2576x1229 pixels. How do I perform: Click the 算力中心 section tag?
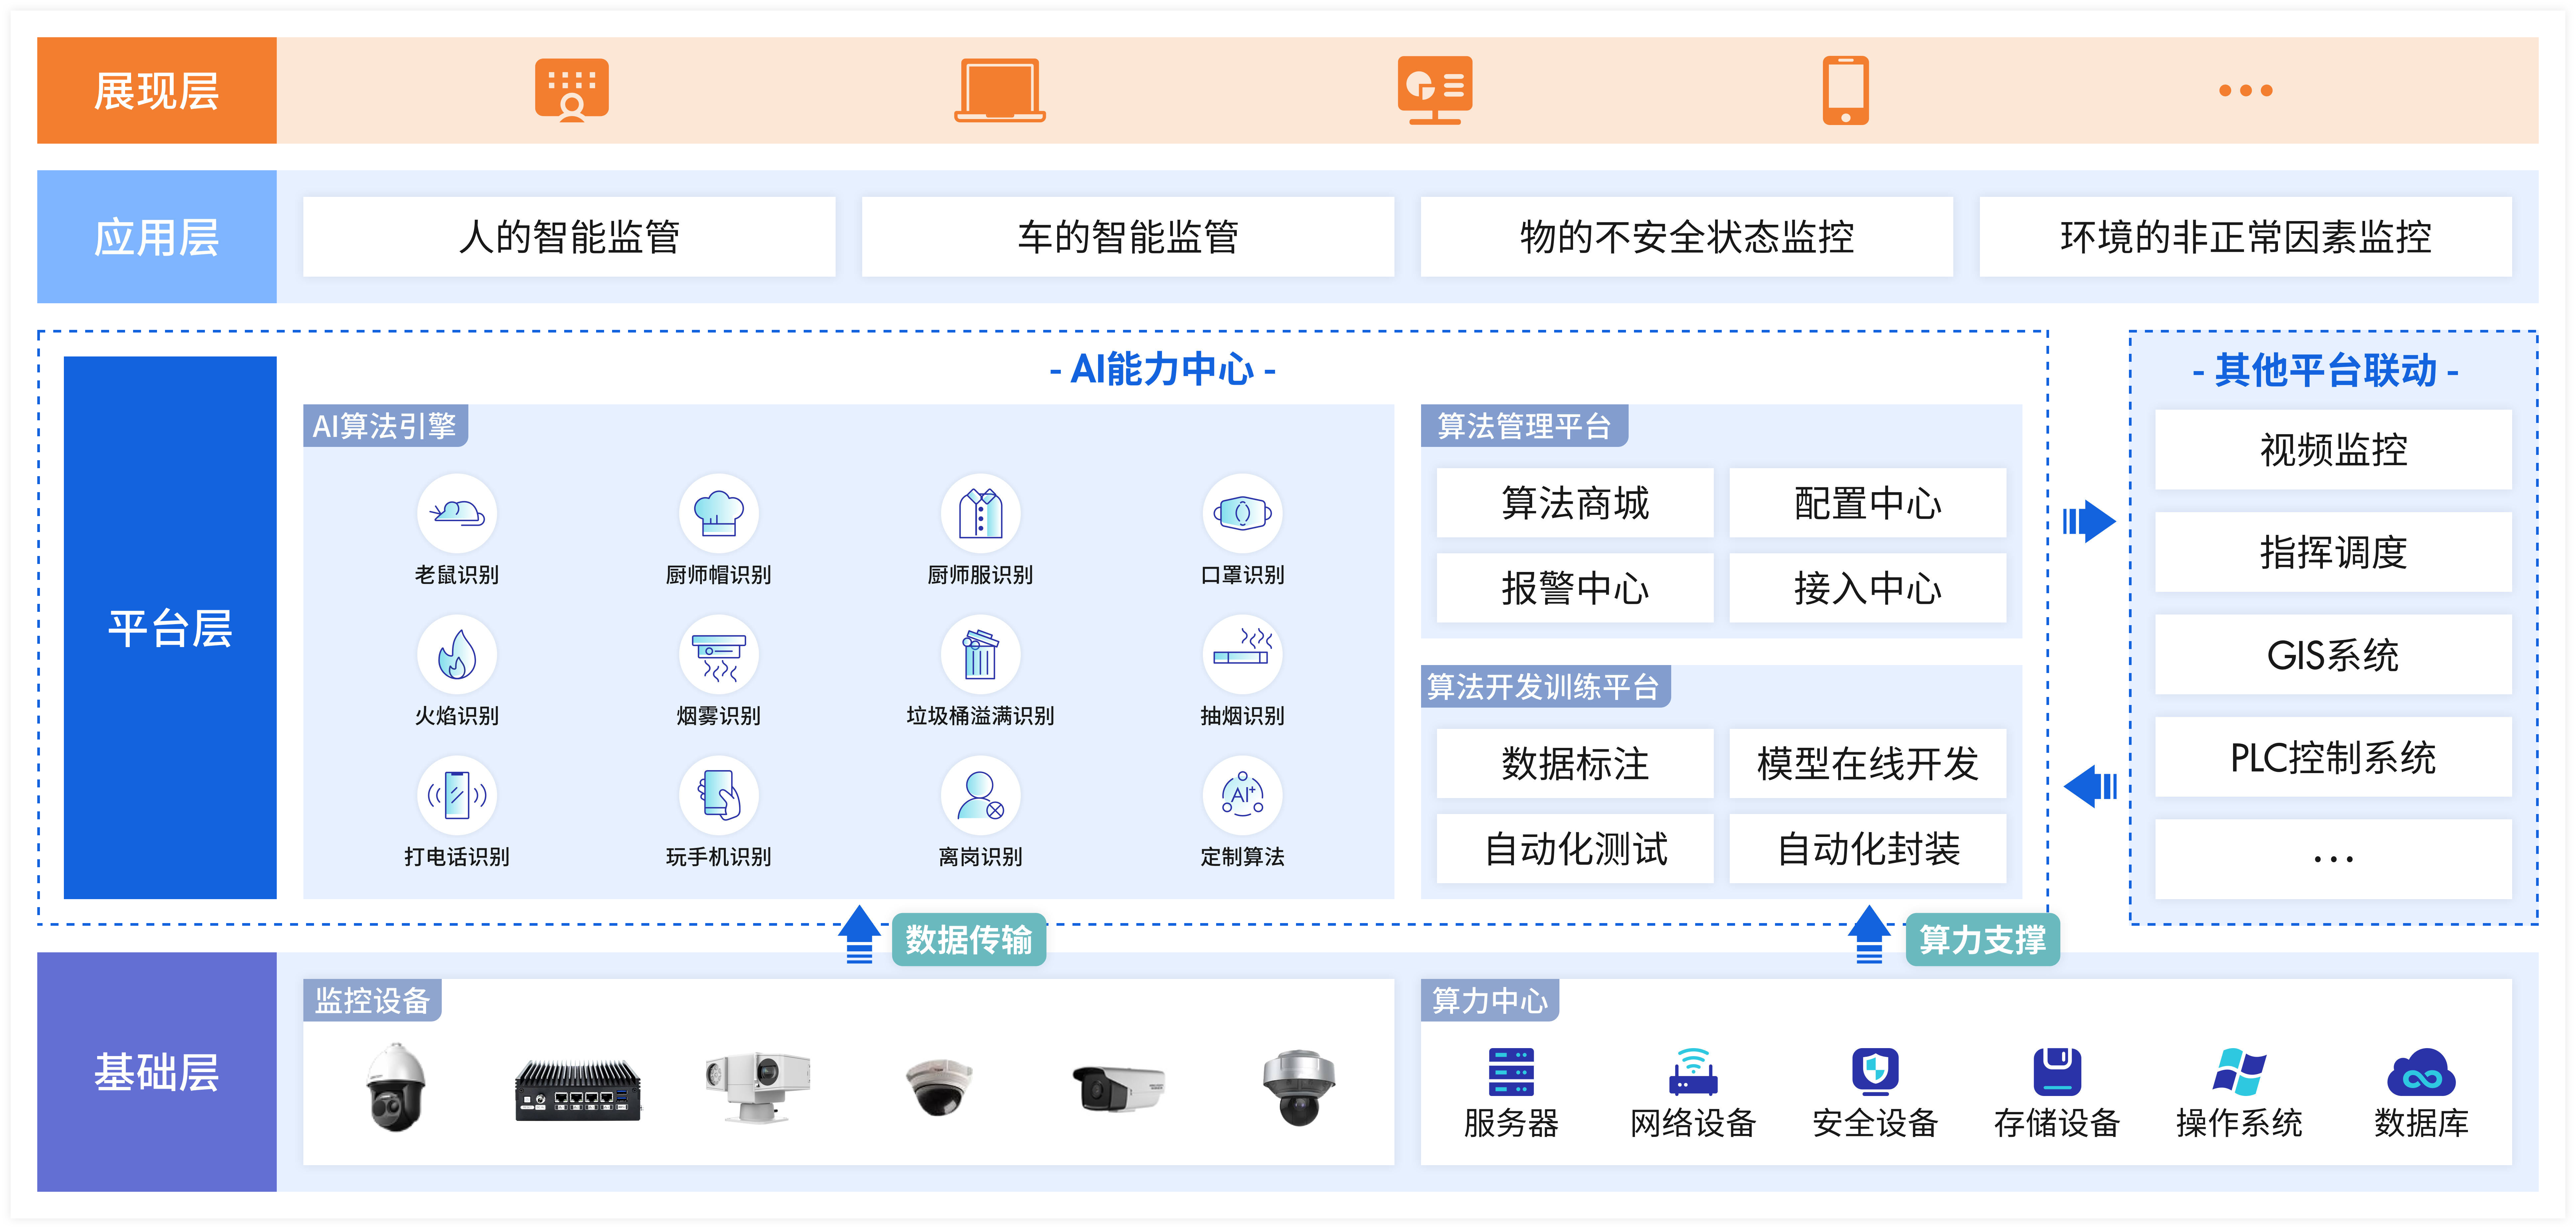coord(1490,1000)
